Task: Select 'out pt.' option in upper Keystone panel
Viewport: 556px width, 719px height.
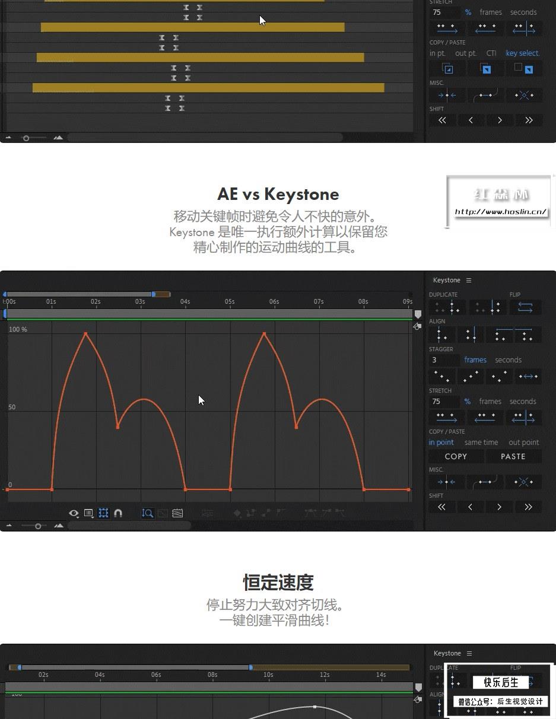Action: click(x=466, y=53)
